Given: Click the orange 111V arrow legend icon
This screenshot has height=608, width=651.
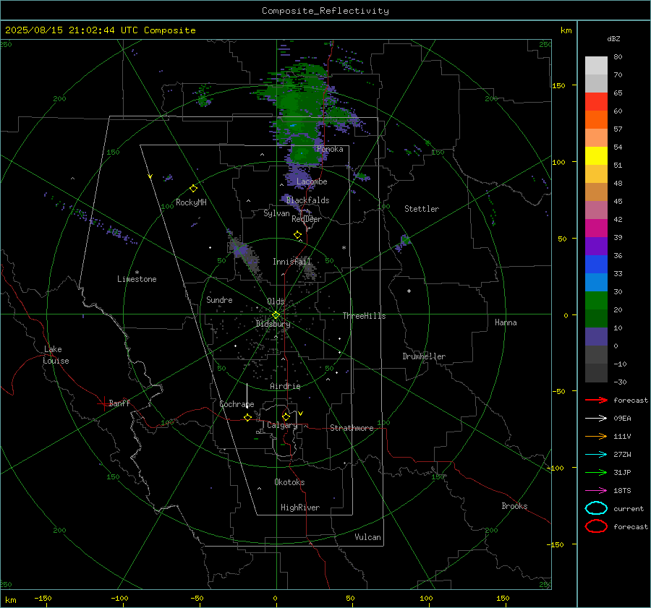Looking at the screenshot, I should [596, 436].
